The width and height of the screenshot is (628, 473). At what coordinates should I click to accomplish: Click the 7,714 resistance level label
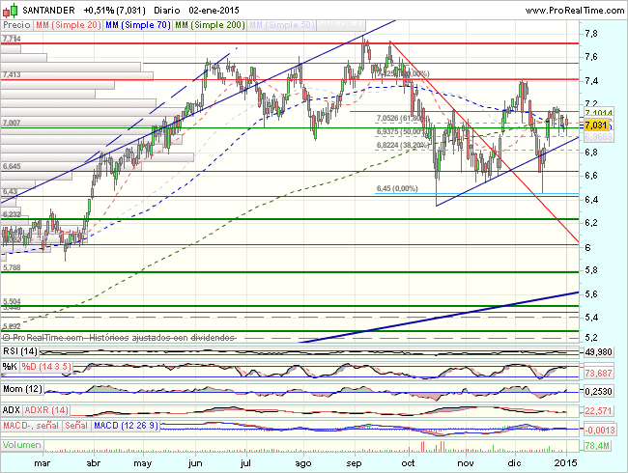point(12,39)
